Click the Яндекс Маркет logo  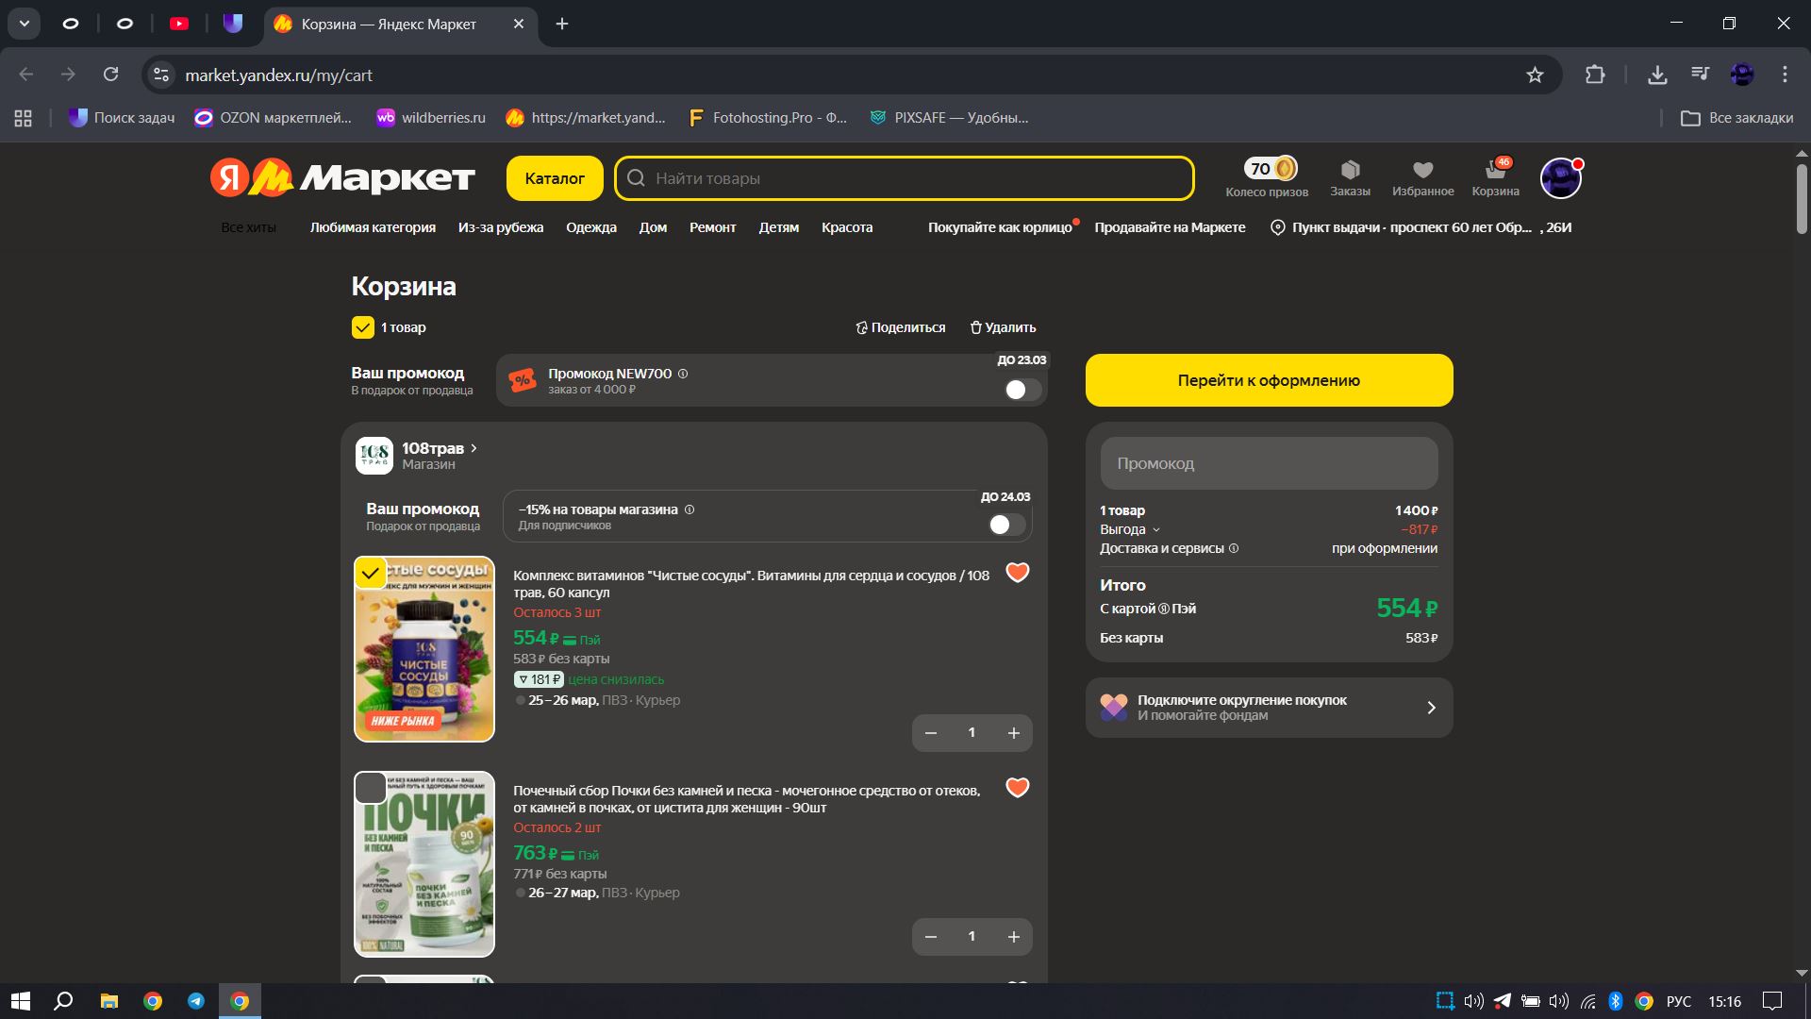click(x=342, y=177)
